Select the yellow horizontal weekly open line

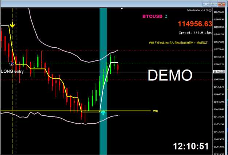[x=76, y=111]
